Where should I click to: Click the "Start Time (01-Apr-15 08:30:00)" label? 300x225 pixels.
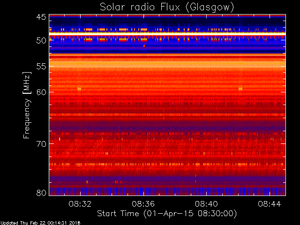pos(167,214)
